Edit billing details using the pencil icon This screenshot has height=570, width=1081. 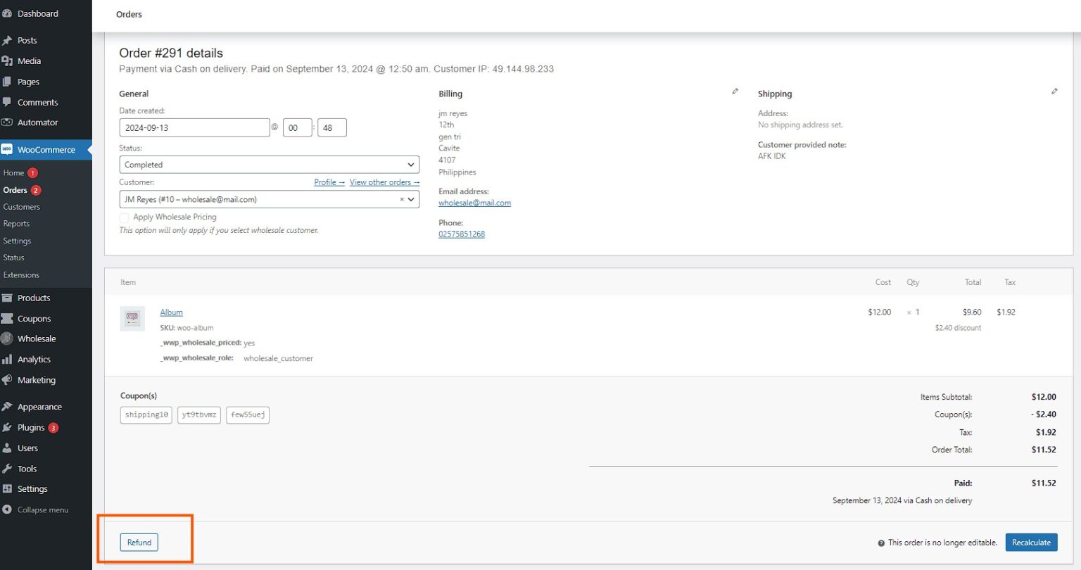click(x=735, y=91)
